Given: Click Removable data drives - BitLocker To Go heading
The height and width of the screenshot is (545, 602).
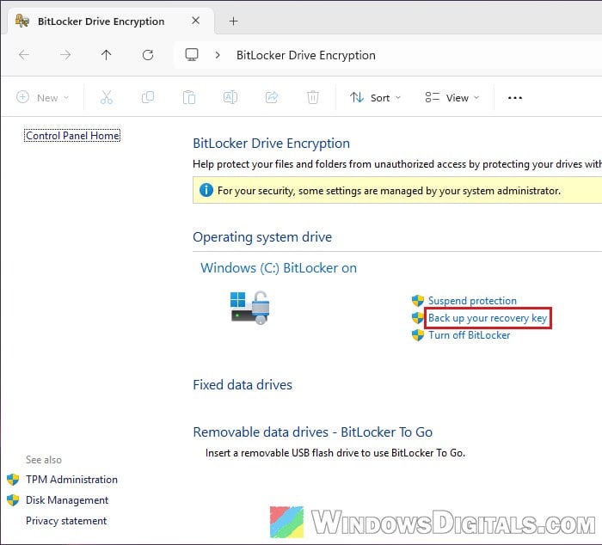Looking at the screenshot, I should click(x=312, y=432).
